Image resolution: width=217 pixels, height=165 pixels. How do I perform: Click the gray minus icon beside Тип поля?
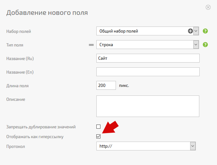(91, 45)
